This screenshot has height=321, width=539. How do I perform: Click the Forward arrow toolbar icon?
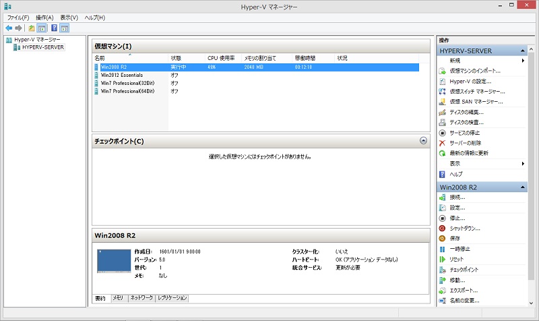click(x=19, y=28)
